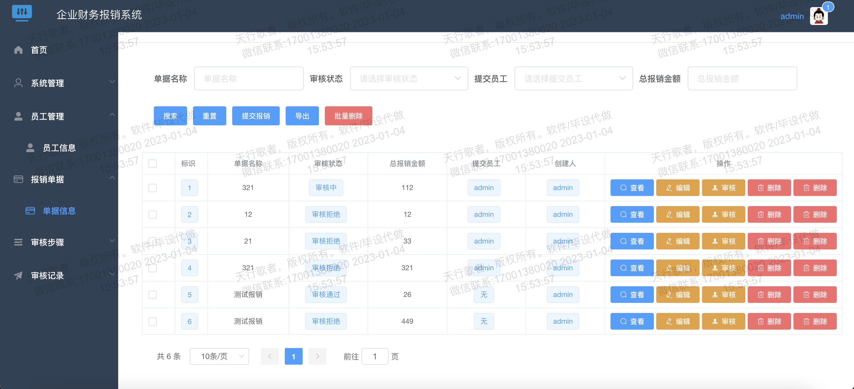Open record via the link labeled 5
This screenshot has height=389, width=854.
pyautogui.click(x=189, y=295)
